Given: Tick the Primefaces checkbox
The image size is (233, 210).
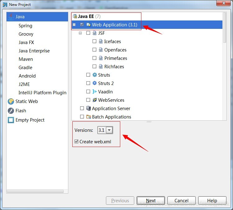Looking at the screenshot, I should [x=94, y=58].
